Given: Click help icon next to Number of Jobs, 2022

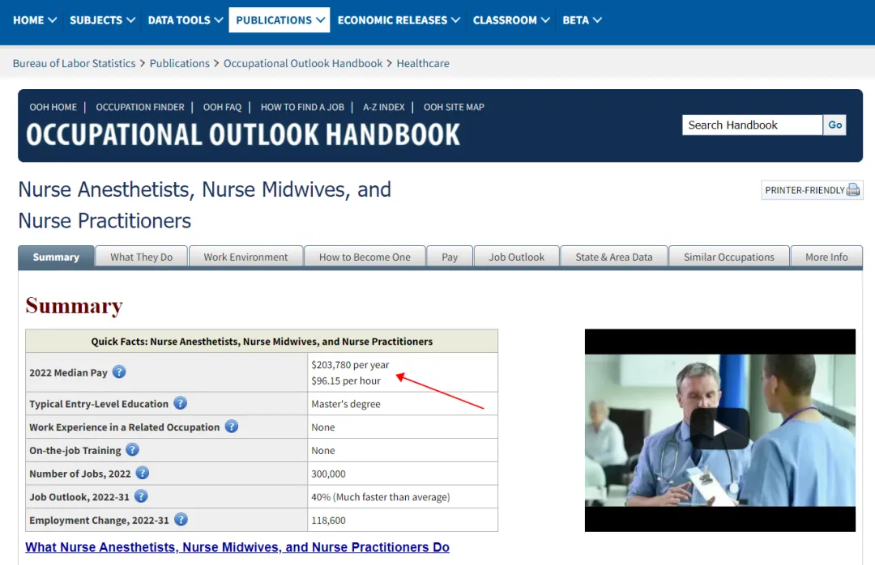Looking at the screenshot, I should coord(143,474).
